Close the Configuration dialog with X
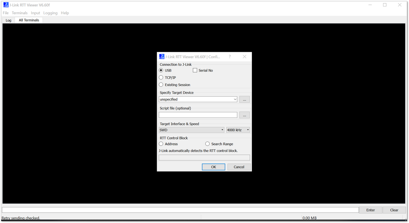Viewport: 409px width, 223px height. tap(244, 57)
